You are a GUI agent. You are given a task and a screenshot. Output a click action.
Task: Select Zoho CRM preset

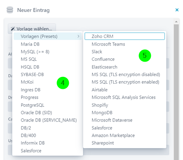pyautogui.click(x=124, y=36)
